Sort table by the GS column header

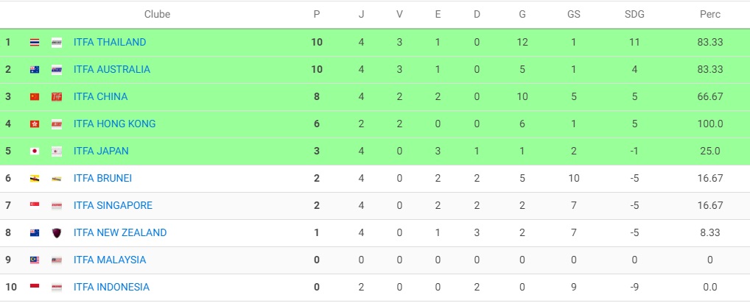[x=573, y=14]
